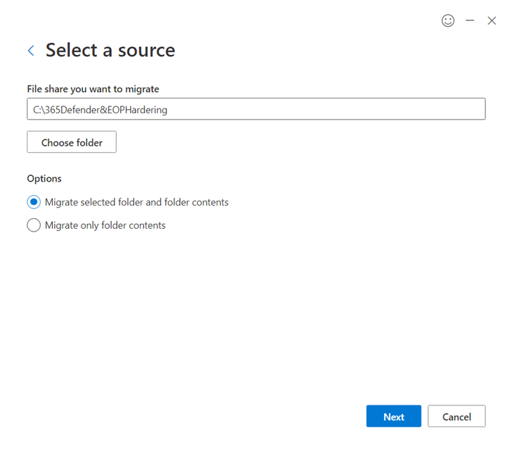Focus the file share path input field

coord(256,109)
